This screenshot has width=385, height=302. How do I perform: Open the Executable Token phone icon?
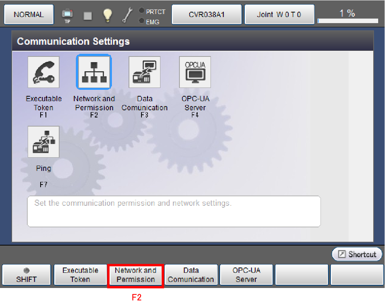(43, 72)
